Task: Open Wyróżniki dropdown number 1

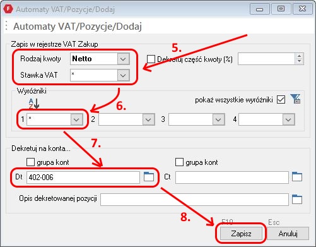Action: pos(76,119)
